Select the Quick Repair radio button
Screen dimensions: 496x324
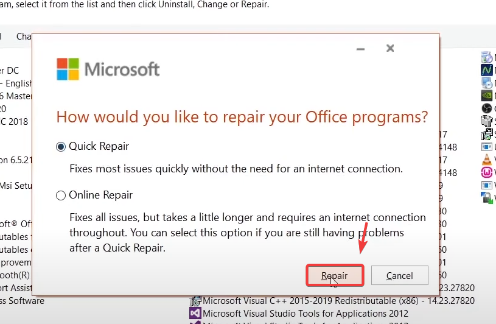pos(61,147)
